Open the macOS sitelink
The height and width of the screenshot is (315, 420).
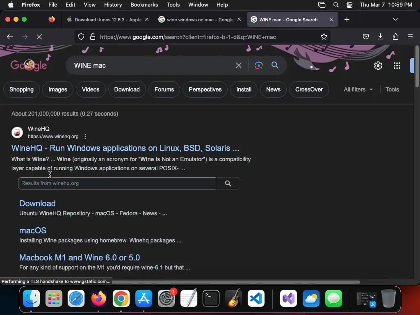tap(33, 231)
